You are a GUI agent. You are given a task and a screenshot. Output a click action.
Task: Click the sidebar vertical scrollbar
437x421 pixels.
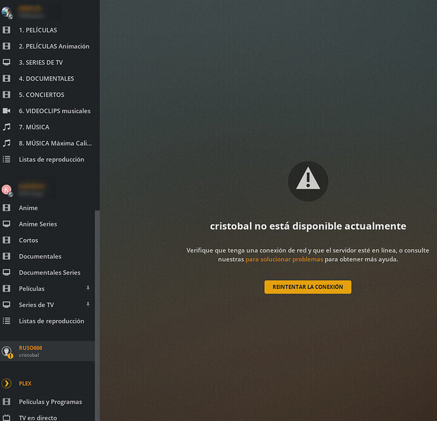pos(98,315)
